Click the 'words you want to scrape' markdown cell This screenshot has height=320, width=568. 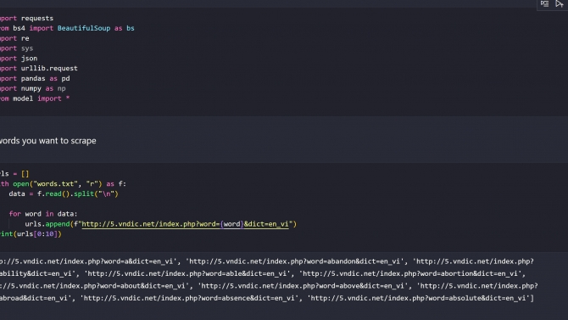point(48,141)
